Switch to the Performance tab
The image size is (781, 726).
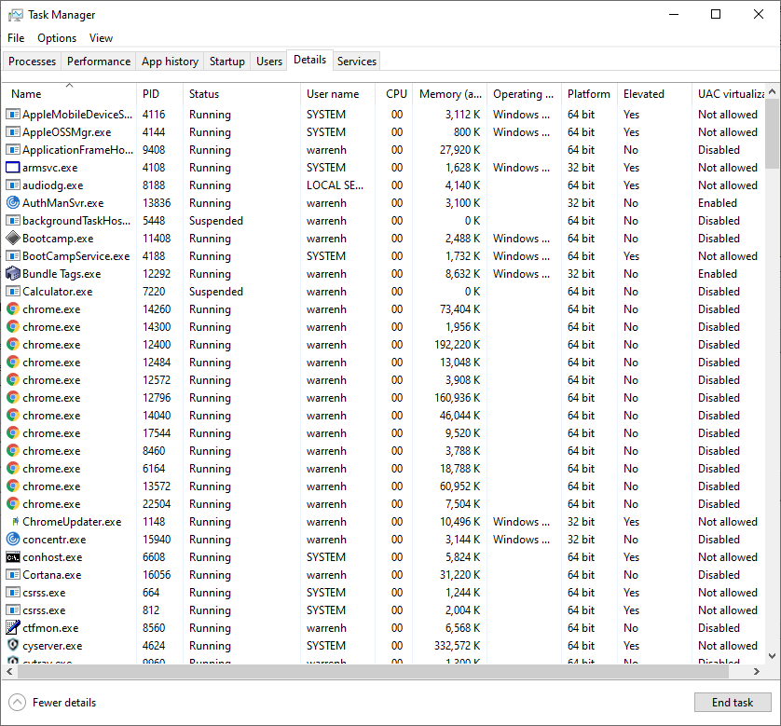point(98,62)
